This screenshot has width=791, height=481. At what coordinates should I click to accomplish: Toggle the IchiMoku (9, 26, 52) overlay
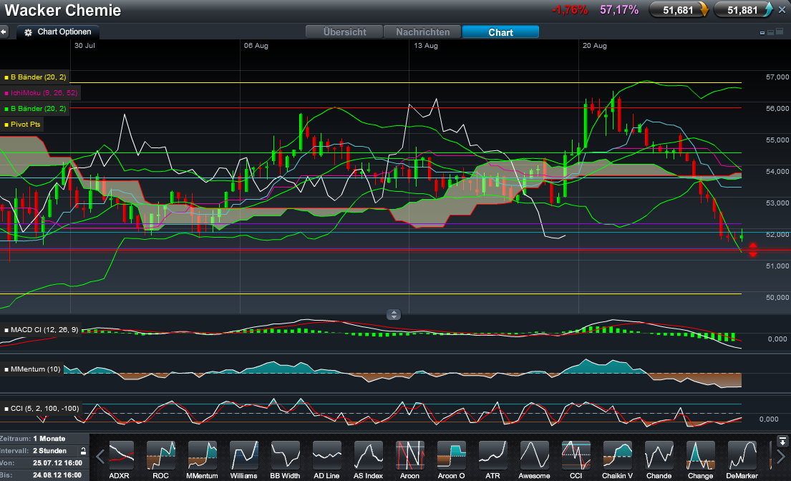pyautogui.click(x=42, y=93)
